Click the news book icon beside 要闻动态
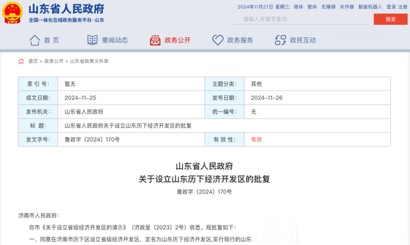The height and width of the screenshot is (245, 410). point(92,40)
